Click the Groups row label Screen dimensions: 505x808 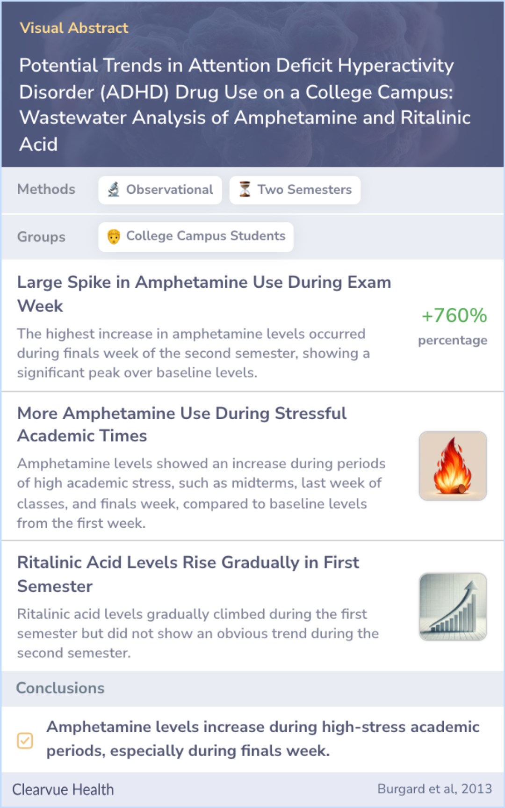click(x=41, y=237)
